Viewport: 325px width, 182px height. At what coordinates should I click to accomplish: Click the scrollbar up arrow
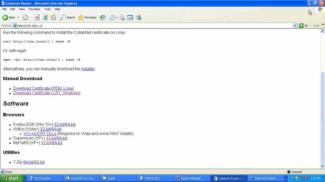pyautogui.click(x=322, y=31)
